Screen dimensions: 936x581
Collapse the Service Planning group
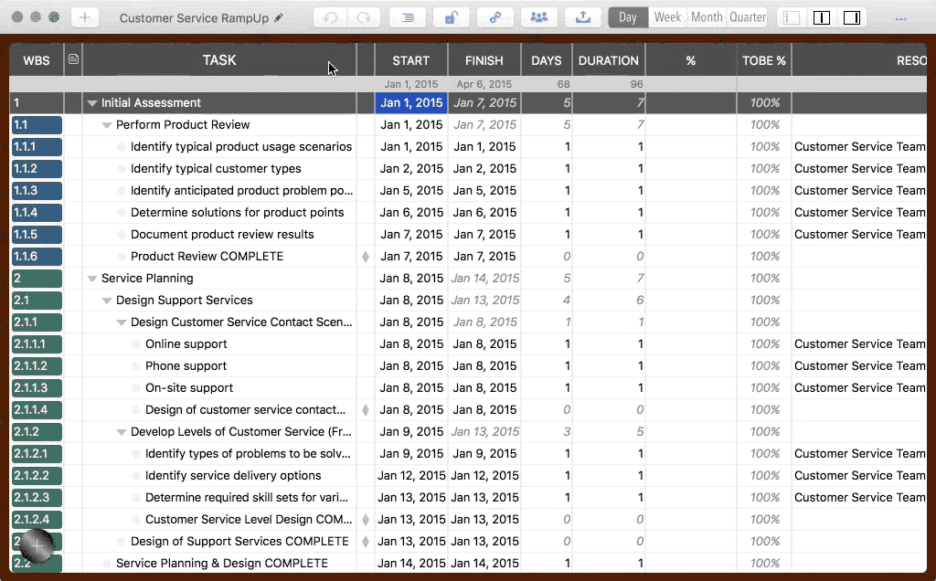92,279
